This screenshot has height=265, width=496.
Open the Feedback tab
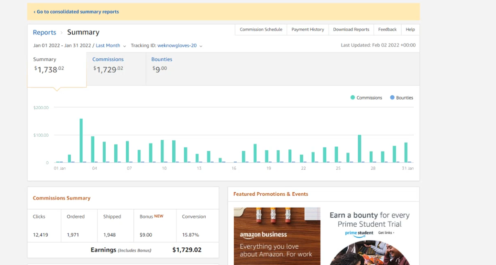(x=387, y=29)
